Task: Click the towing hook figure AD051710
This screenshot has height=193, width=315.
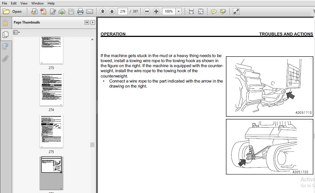Action: [270, 86]
